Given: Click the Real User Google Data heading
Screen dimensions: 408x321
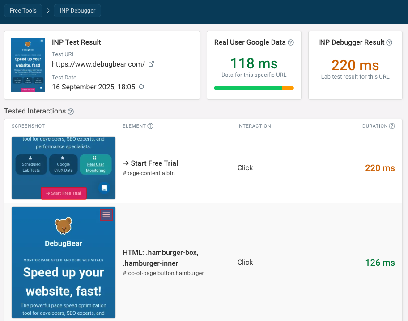Looking at the screenshot, I should coord(250,42).
